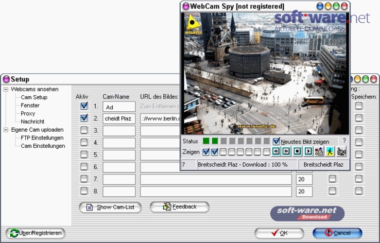Check Speichern for cam row 1
Screen dimensions: 380x243
[359, 106]
